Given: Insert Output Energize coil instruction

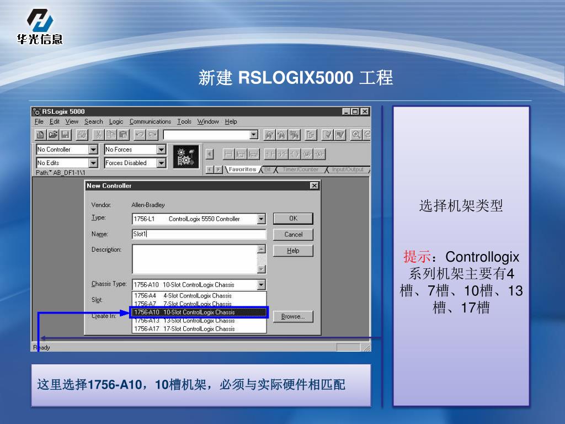Looking at the screenshot, I should pyautogui.click(x=295, y=155).
